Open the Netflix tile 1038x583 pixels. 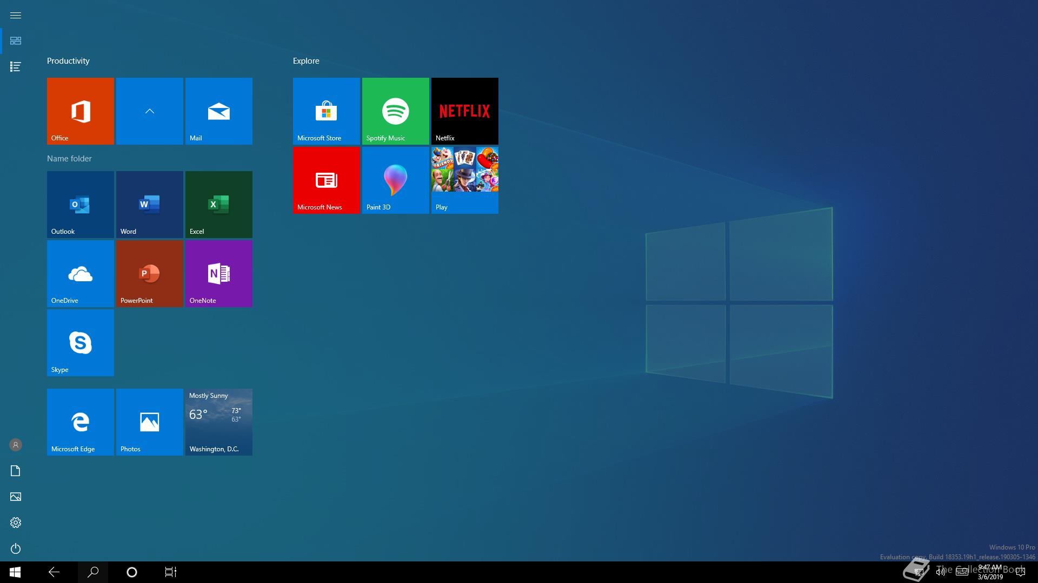(464, 111)
